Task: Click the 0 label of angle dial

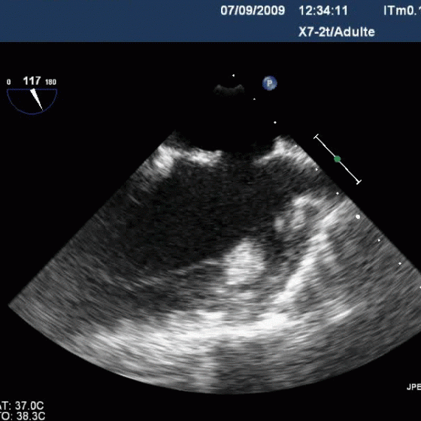Action: [x=9, y=82]
